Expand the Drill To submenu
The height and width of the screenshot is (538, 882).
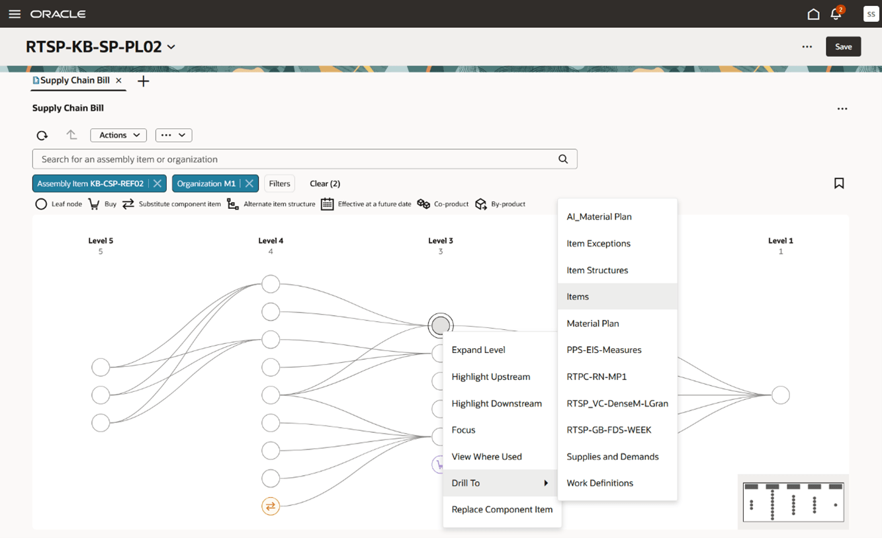(x=502, y=483)
